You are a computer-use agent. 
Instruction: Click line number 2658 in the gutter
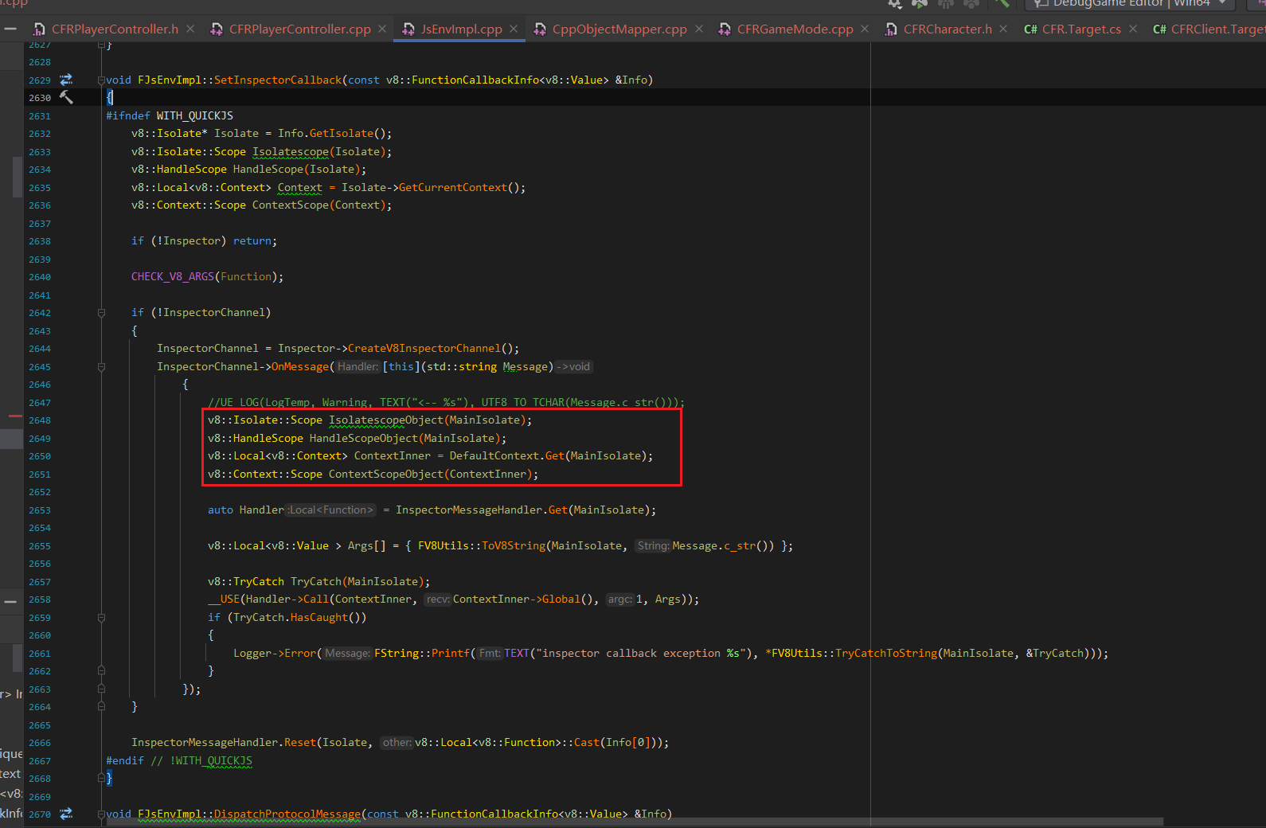39,600
